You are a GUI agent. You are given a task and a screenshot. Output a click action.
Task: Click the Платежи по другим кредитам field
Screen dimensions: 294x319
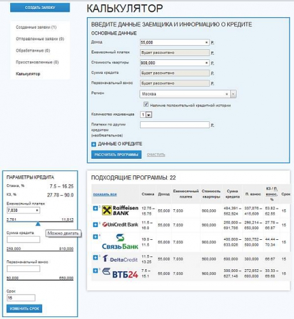[175, 125]
